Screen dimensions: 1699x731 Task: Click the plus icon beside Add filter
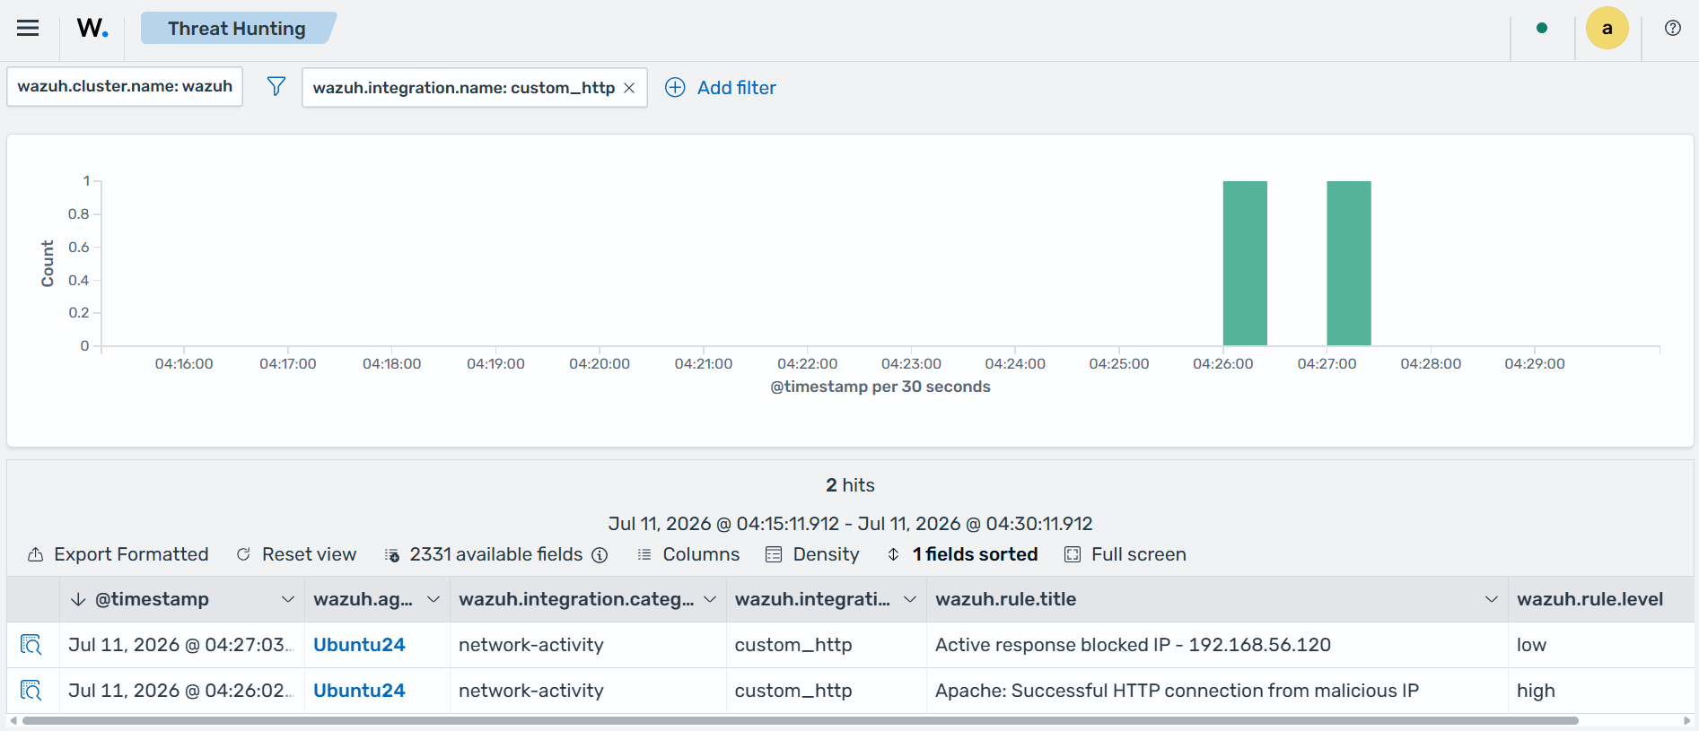(675, 87)
